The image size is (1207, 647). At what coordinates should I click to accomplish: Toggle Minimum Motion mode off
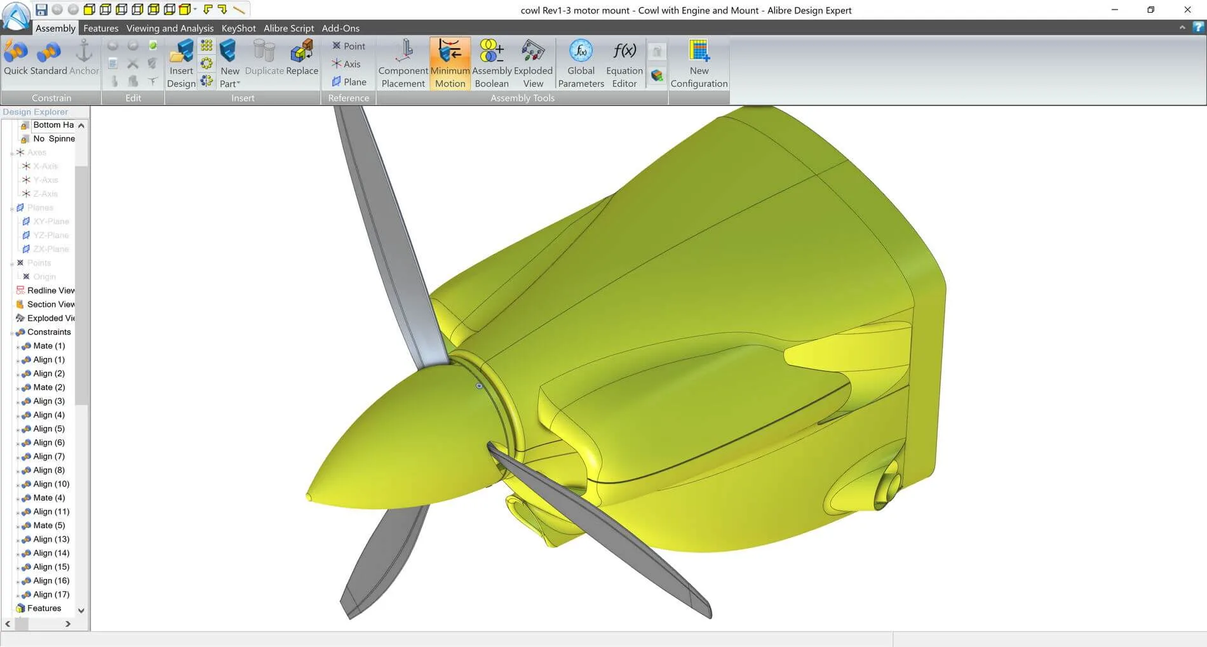click(450, 63)
